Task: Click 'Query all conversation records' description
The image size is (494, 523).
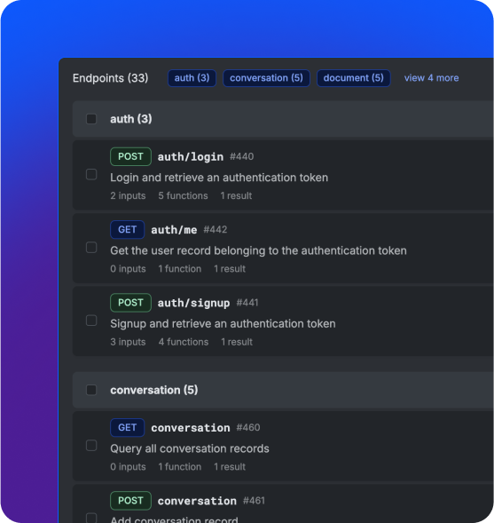Action: coord(190,448)
